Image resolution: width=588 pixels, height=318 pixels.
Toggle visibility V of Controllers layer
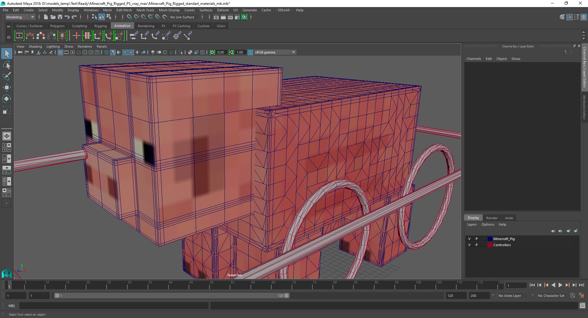coord(469,245)
